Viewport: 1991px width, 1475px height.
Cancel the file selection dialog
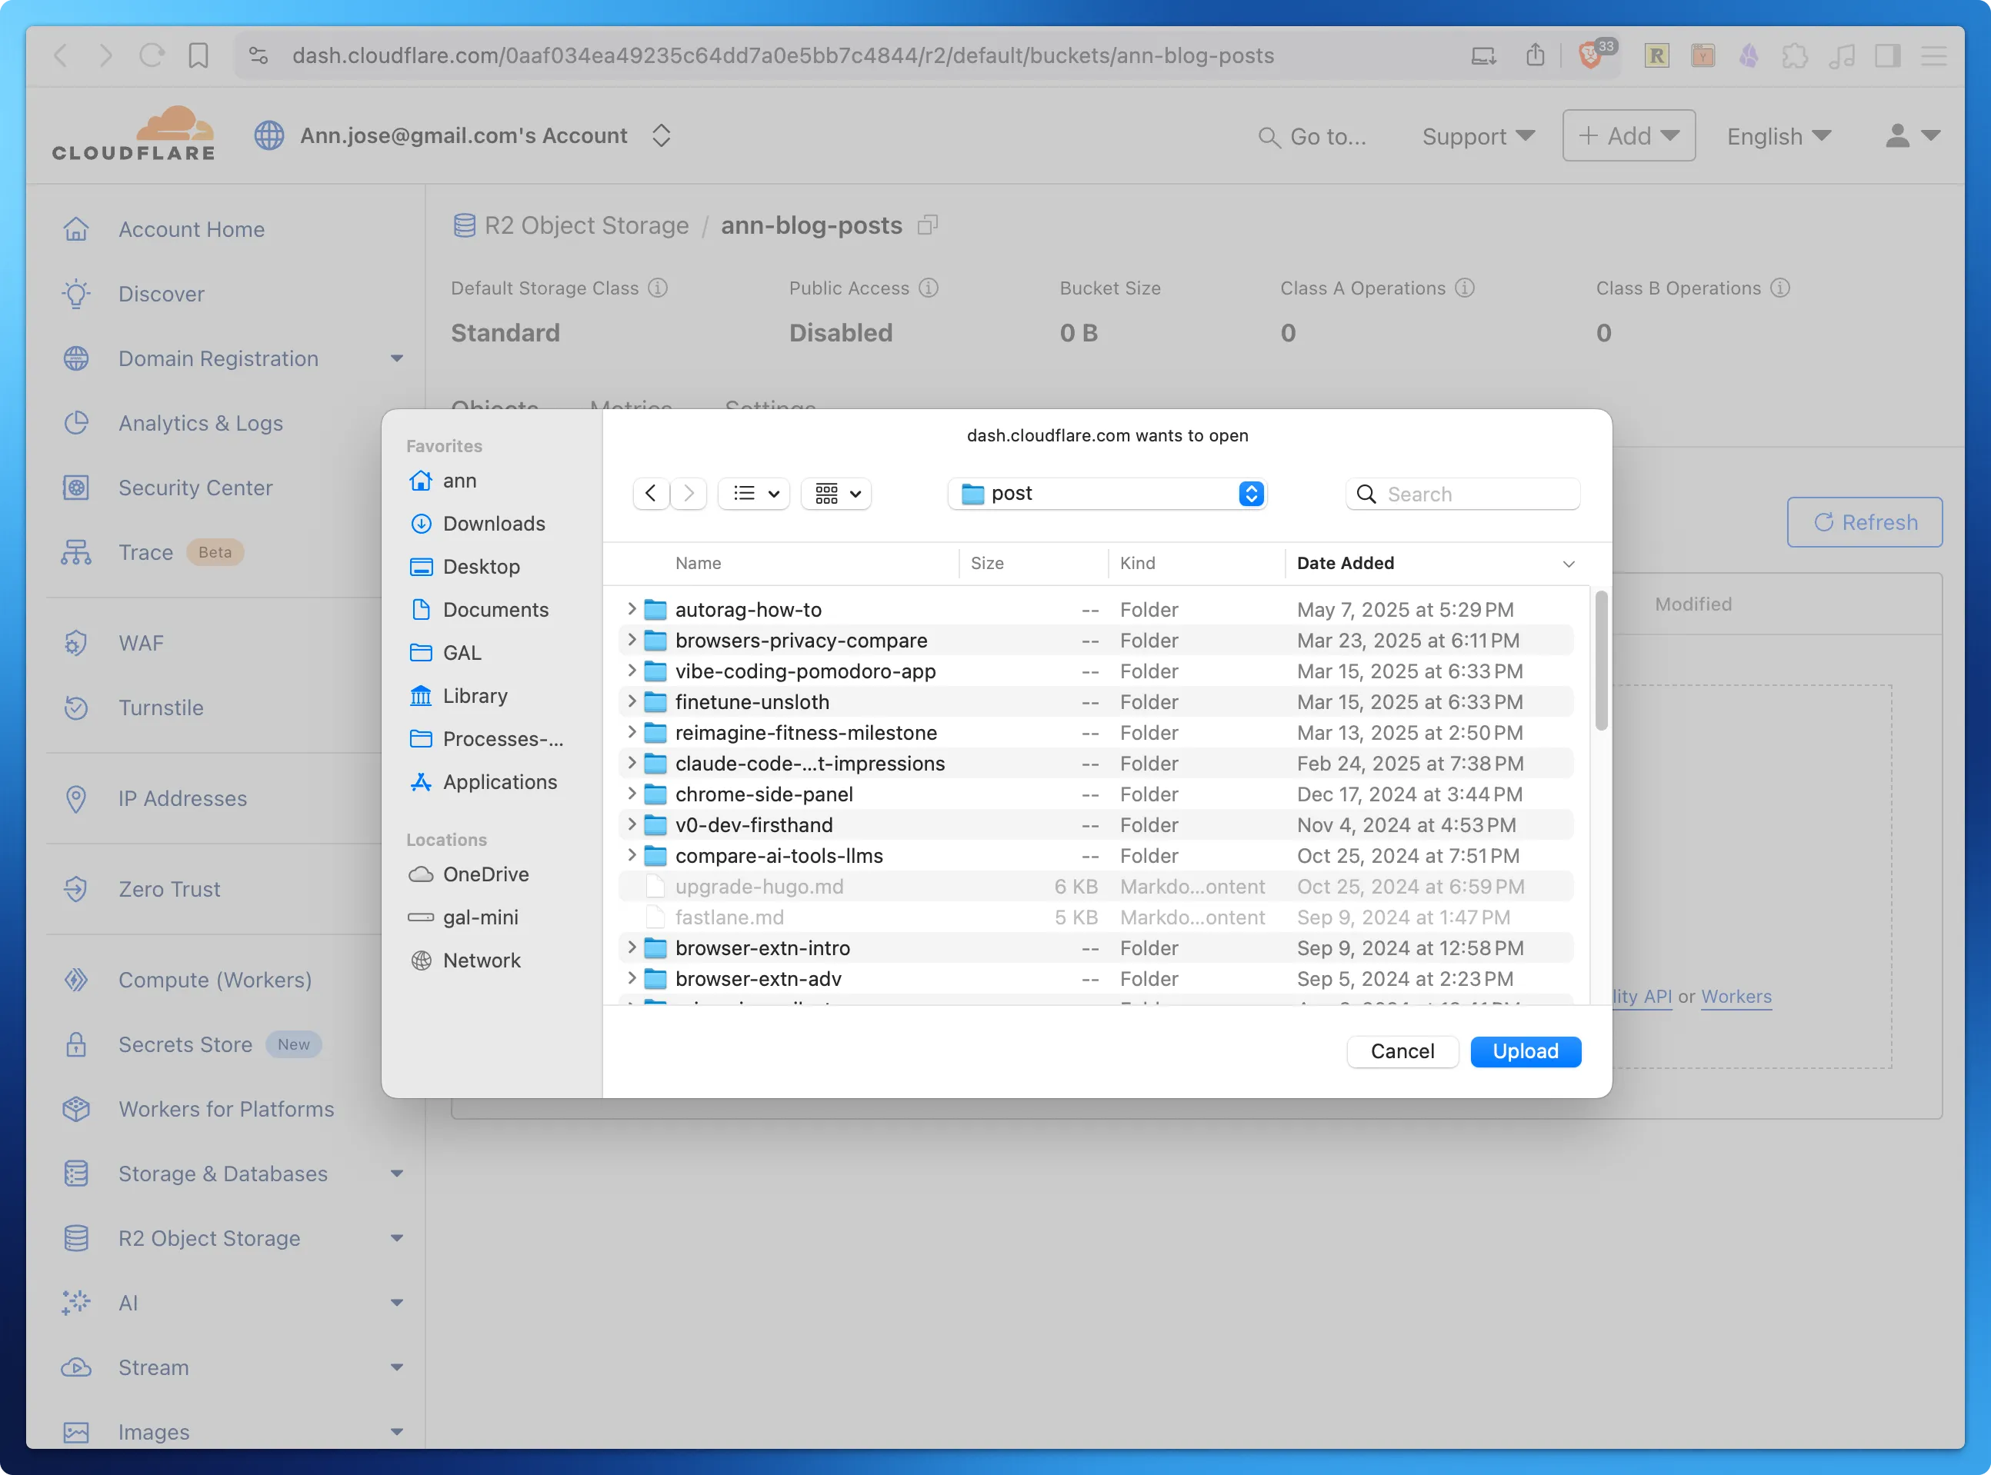coord(1402,1051)
